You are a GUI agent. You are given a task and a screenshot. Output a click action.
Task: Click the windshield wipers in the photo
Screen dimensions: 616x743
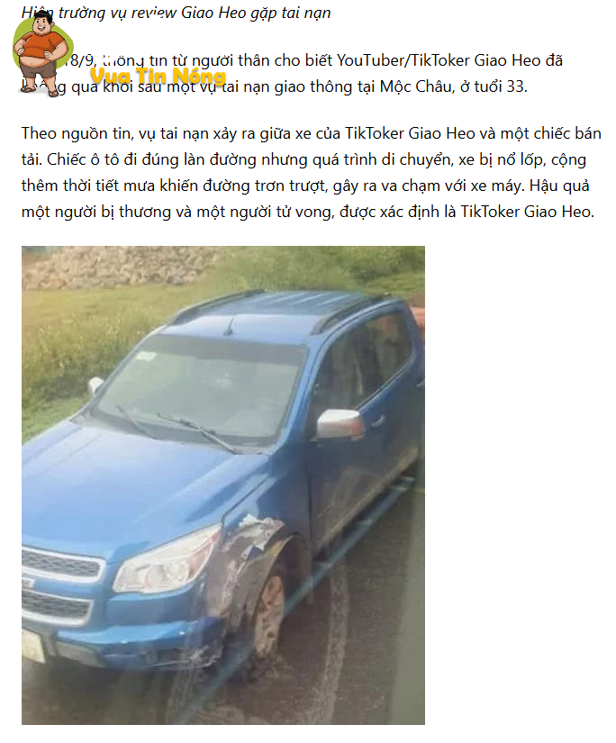tap(177, 427)
